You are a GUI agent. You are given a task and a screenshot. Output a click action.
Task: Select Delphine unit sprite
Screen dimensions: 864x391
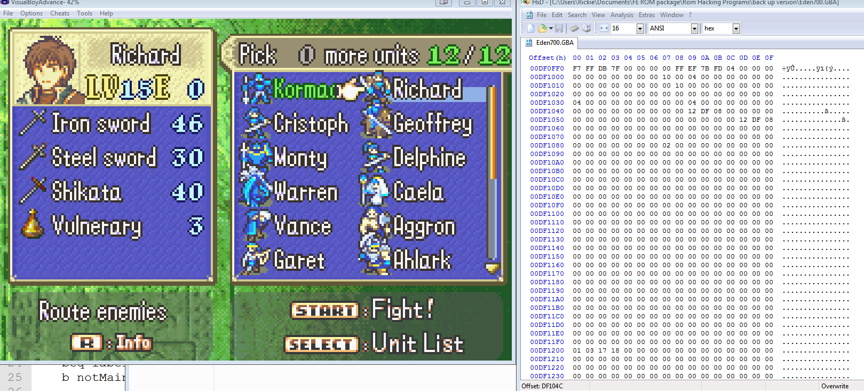(x=376, y=157)
